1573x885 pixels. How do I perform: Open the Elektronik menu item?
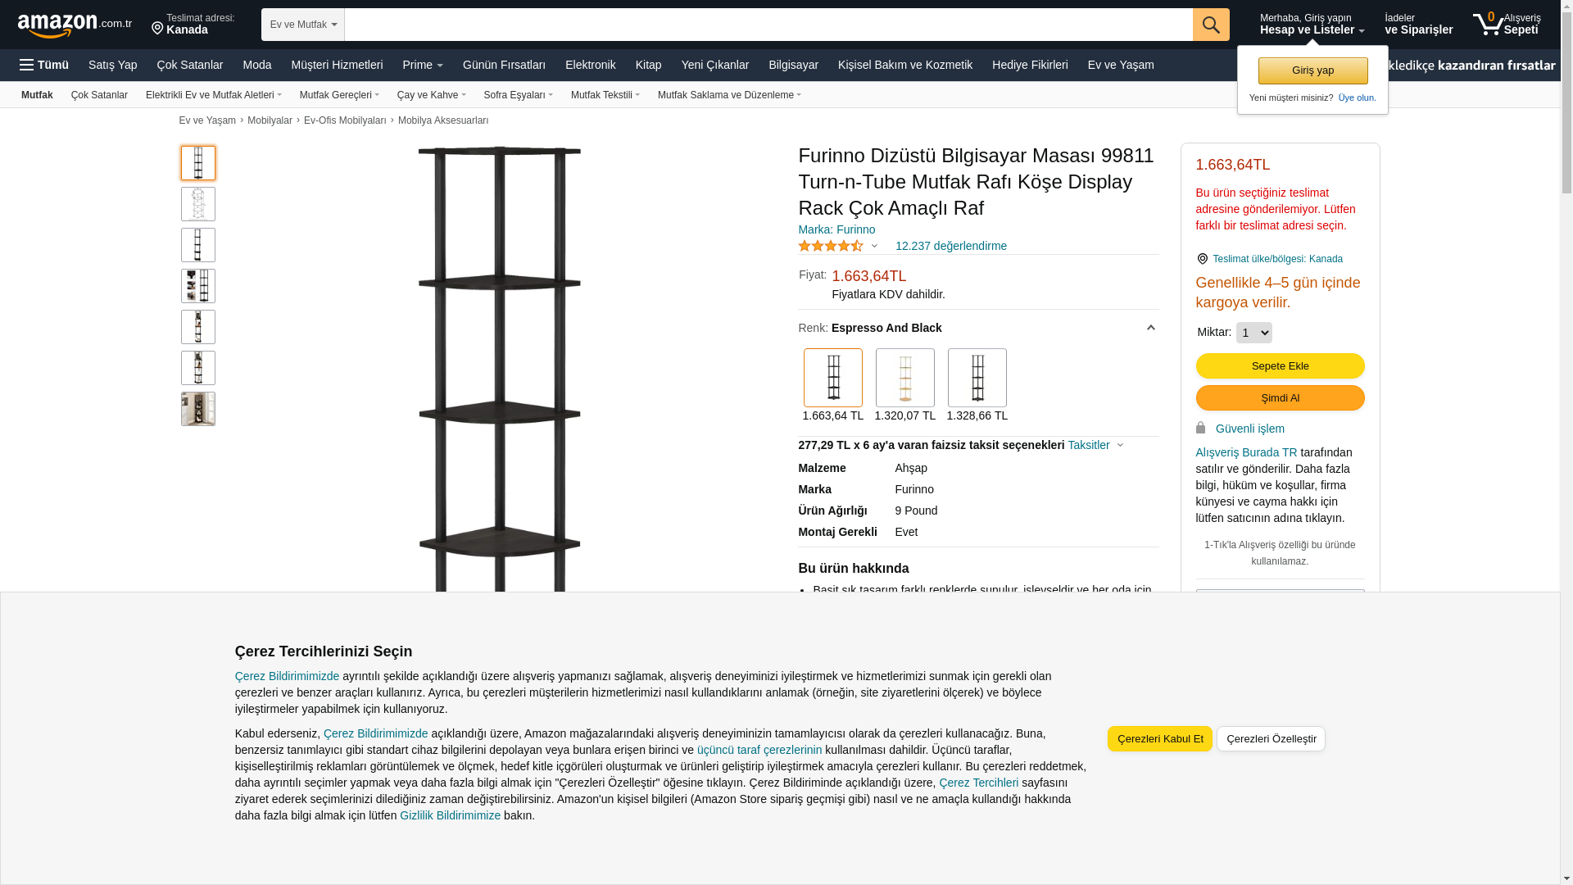coord(591,65)
